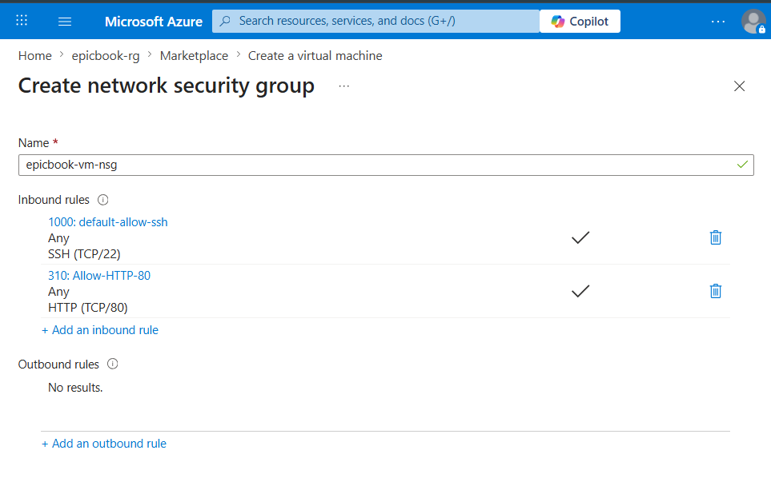Click the checkmark in Allow-HTTP-80 row
This screenshot has width=771, height=494.
pos(580,291)
